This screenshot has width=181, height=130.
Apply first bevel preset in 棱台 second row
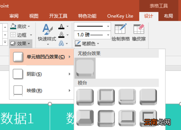(85, 118)
